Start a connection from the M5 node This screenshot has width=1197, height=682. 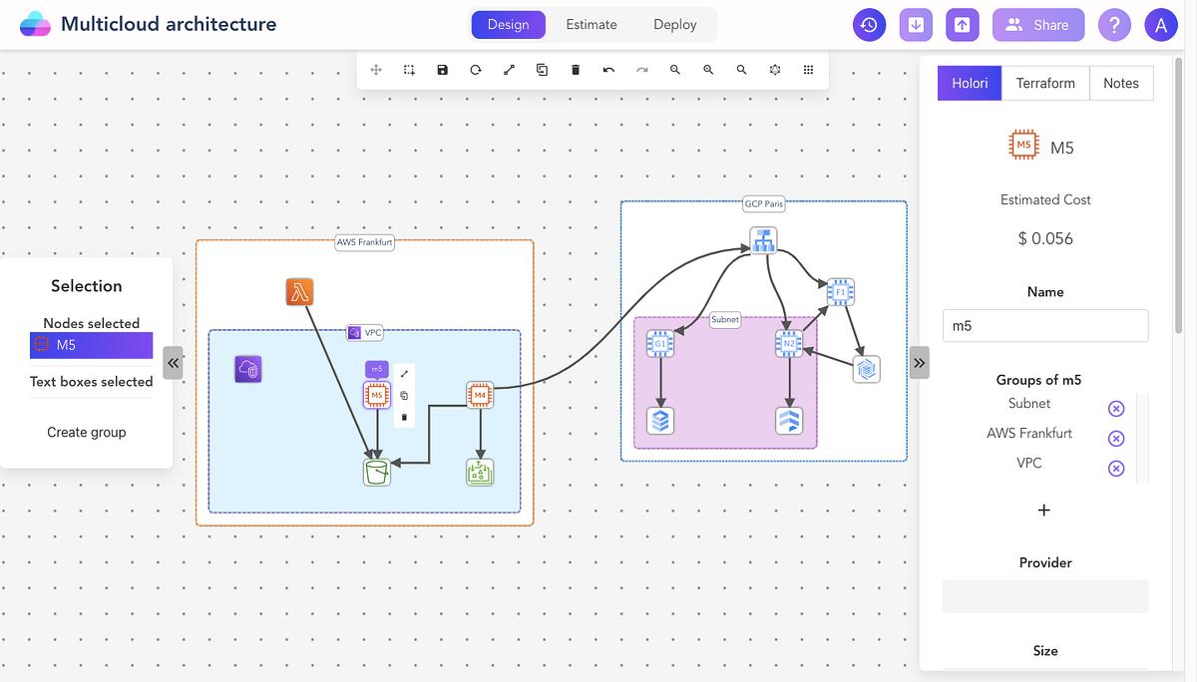pos(403,372)
